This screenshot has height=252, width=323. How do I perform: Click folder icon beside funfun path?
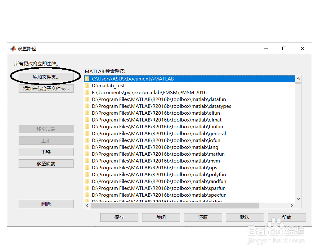pyautogui.click(x=87, y=126)
